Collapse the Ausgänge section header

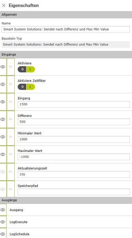coord(66,200)
